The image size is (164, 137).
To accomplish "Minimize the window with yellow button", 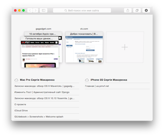I will coord(19,10).
